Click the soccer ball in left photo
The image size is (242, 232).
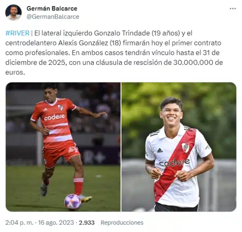pyautogui.click(x=73, y=202)
